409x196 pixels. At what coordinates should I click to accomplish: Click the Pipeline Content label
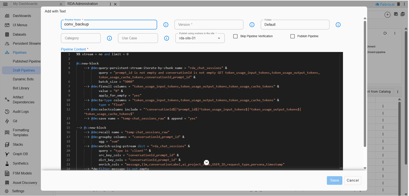75,49
